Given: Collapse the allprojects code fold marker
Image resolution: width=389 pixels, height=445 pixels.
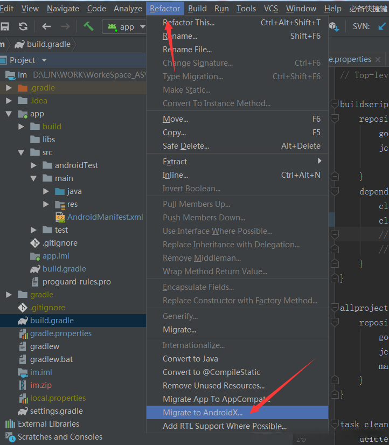Looking at the screenshot, I should click(x=335, y=308).
